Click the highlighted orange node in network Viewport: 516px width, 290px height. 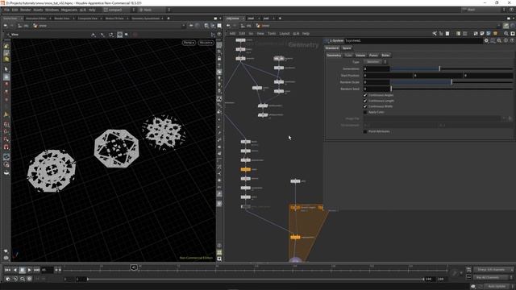(x=245, y=169)
